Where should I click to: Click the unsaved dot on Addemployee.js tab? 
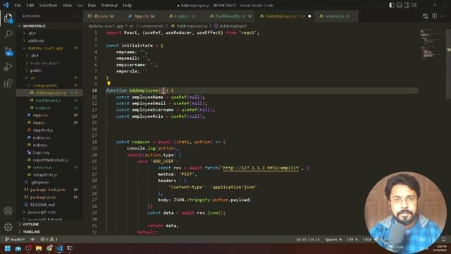309,16
